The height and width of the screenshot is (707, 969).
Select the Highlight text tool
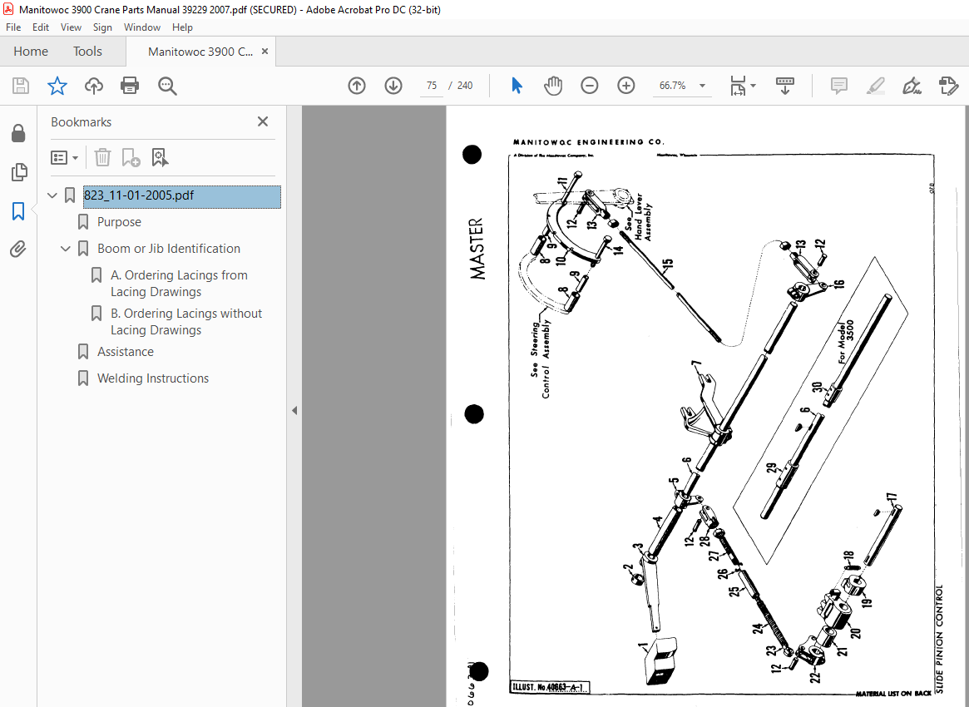(875, 86)
